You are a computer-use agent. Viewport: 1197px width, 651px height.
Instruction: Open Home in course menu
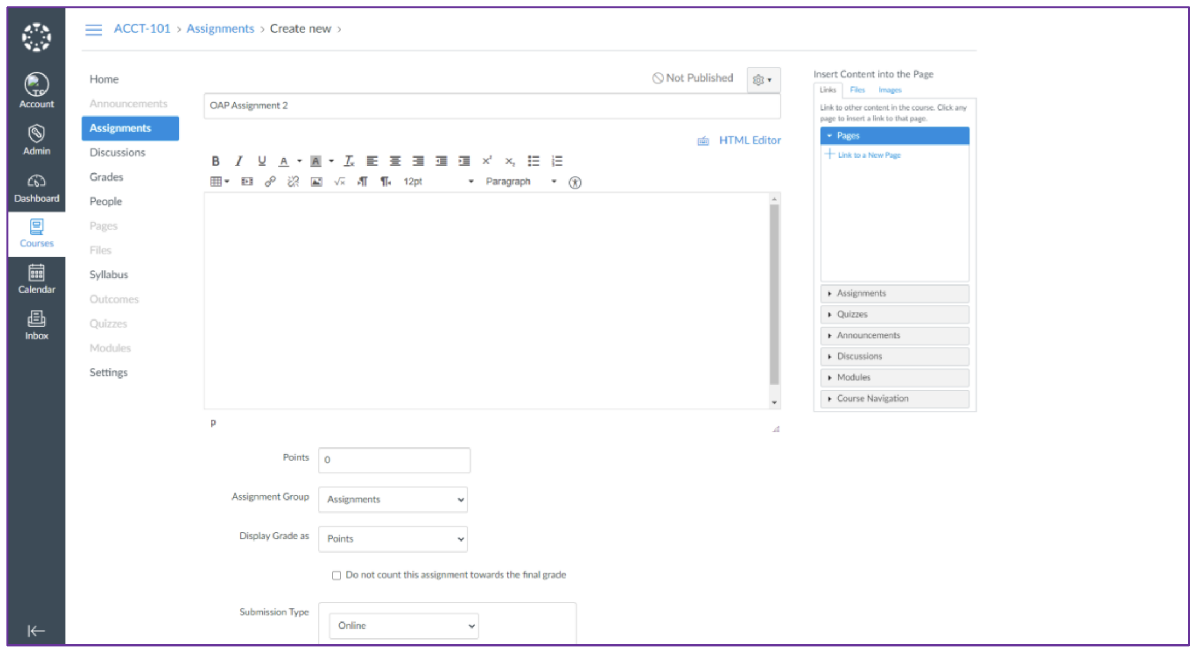tap(104, 79)
